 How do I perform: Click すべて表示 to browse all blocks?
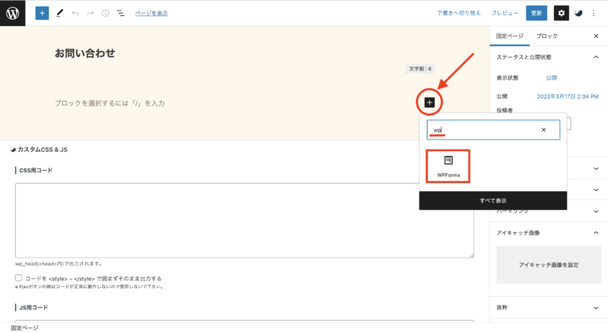(x=492, y=200)
